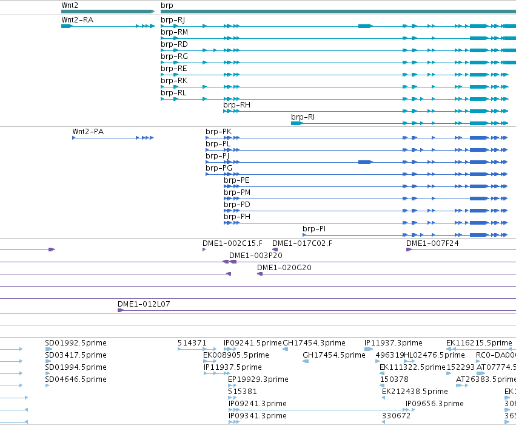The width and height of the screenshot is (516, 425).
Task: Select the brp-RK transcript label
Action: coord(174,81)
